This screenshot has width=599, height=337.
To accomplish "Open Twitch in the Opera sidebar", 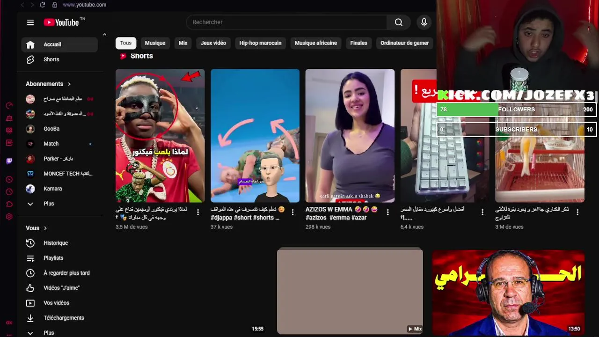I will click(x=9, y=161).
